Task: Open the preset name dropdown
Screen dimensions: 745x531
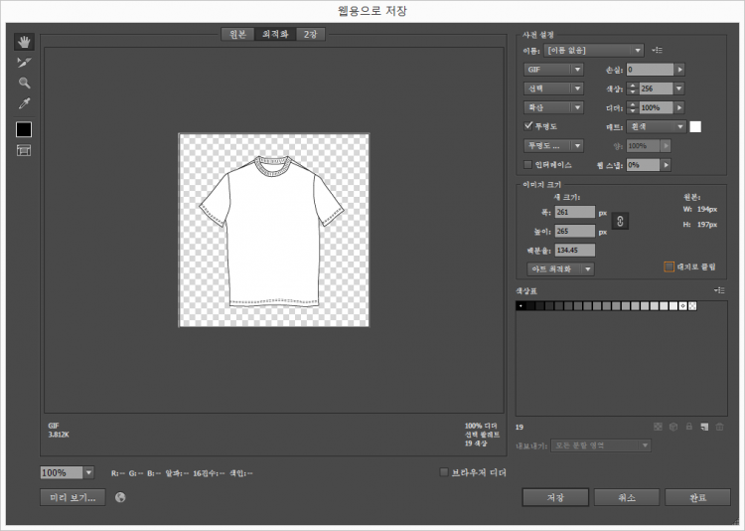Action: pos(594,50)
